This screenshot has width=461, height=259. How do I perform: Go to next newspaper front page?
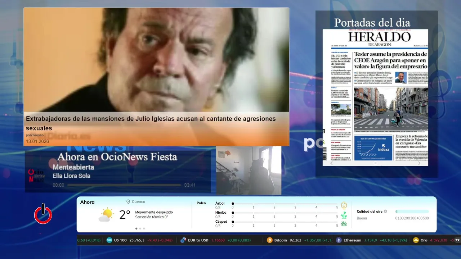(x=419, y=163)
